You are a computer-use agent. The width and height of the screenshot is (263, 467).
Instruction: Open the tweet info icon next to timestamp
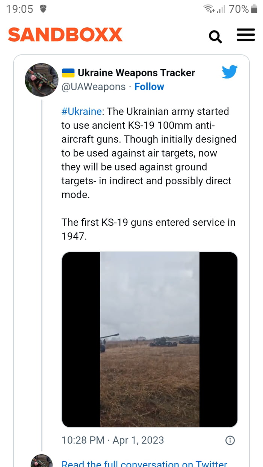(230, 440)
